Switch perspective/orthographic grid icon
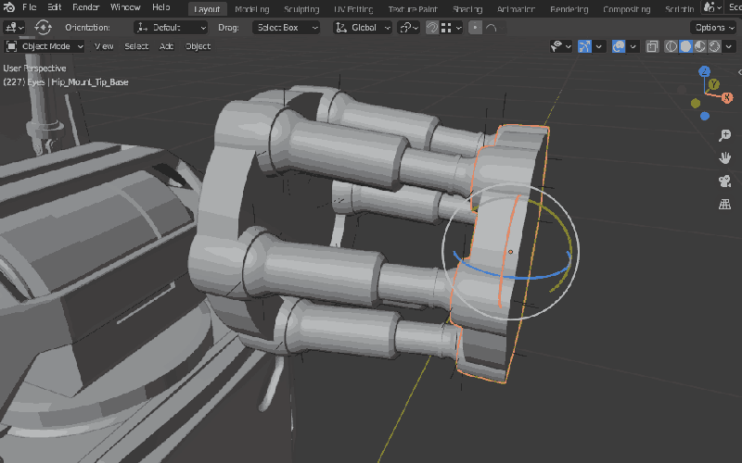Viewport: 742px width, 463px height. coord(724,204)
